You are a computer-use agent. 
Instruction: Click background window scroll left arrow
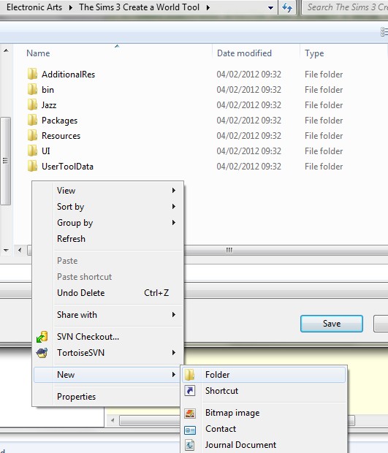coord(113,420)
